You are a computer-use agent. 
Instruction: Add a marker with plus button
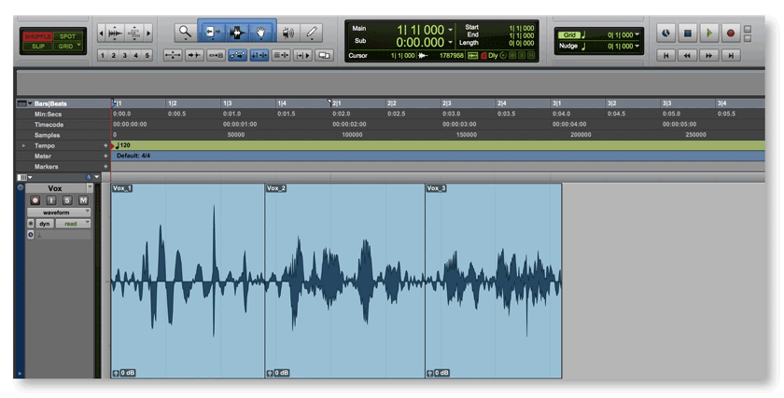coord(105,167)
